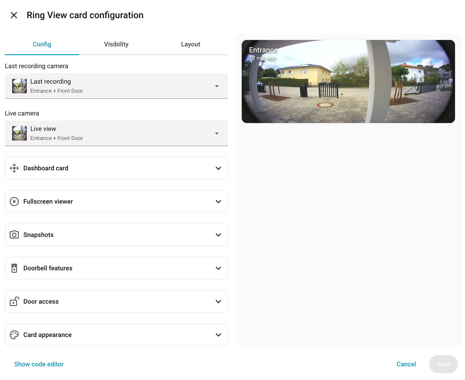Image resolution: width=465 pixels, height=380 pixels.
Task: Click the Door access unlocked padlock icon
Action: pos(14,301)
